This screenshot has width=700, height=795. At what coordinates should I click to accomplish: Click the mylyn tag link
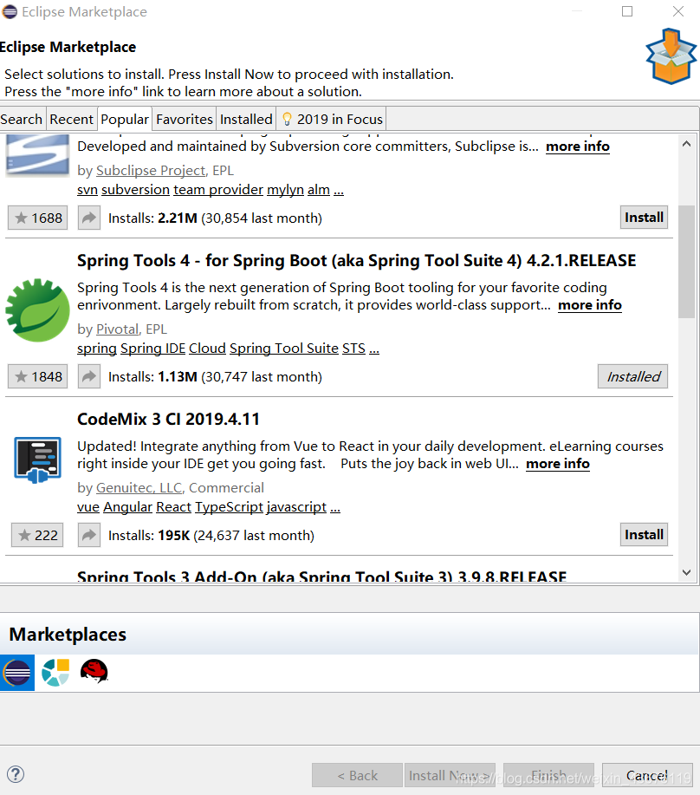(x=285, y=190)
